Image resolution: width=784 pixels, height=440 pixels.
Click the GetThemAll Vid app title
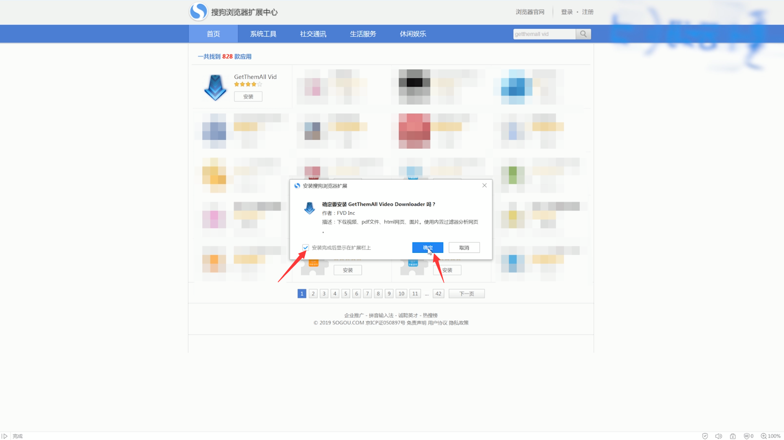[255, 77]
